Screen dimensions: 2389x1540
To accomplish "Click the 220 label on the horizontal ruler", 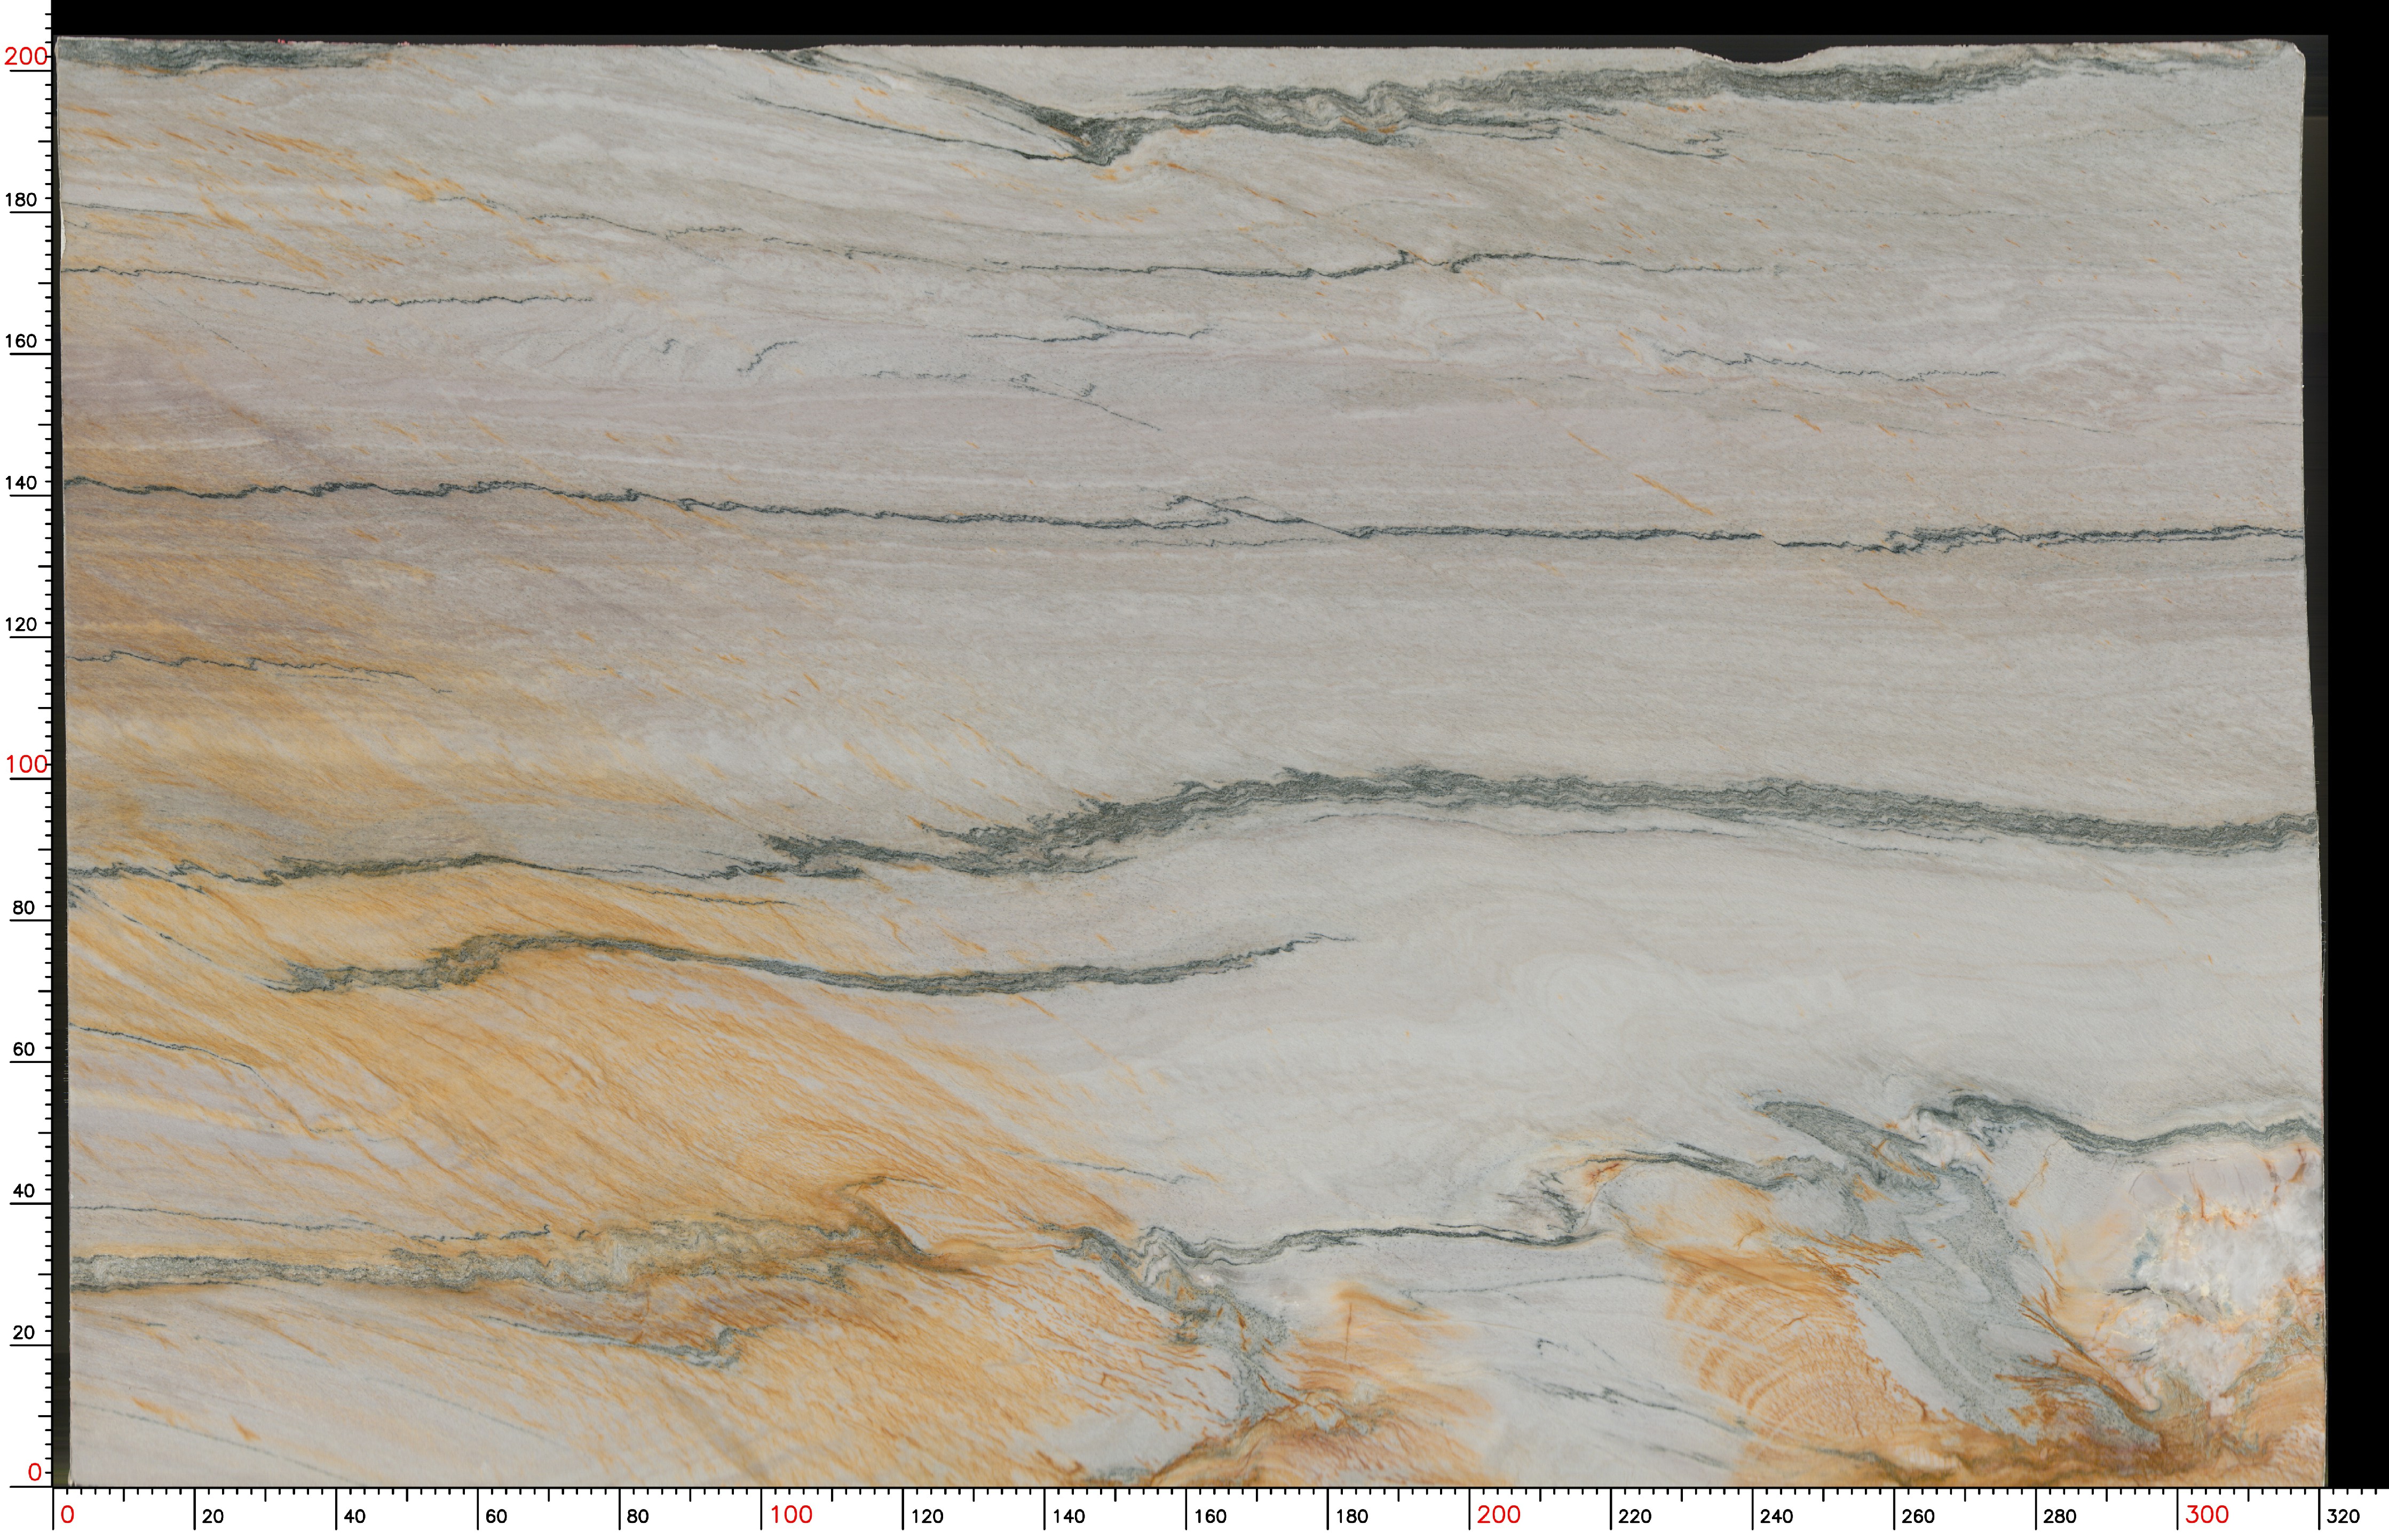I will [x=1635, y=1516].
